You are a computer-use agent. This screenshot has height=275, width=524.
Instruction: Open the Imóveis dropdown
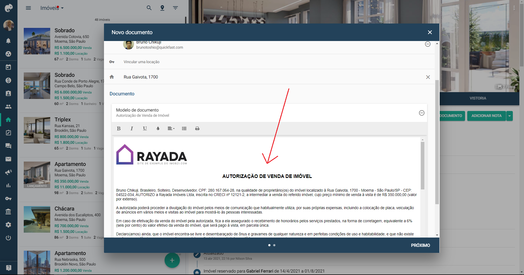(52, 8)
